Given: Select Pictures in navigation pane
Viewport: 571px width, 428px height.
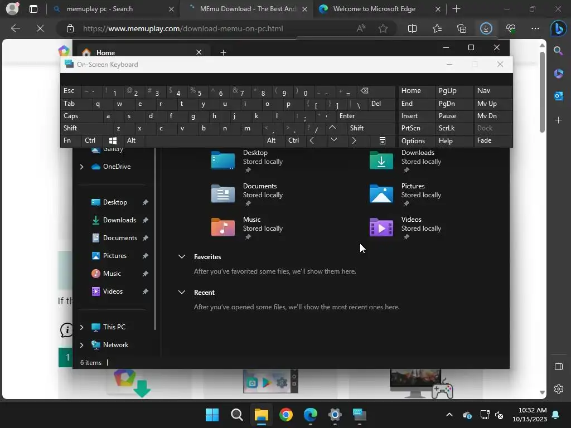Looking at the screenshot, I should point(115,255).
